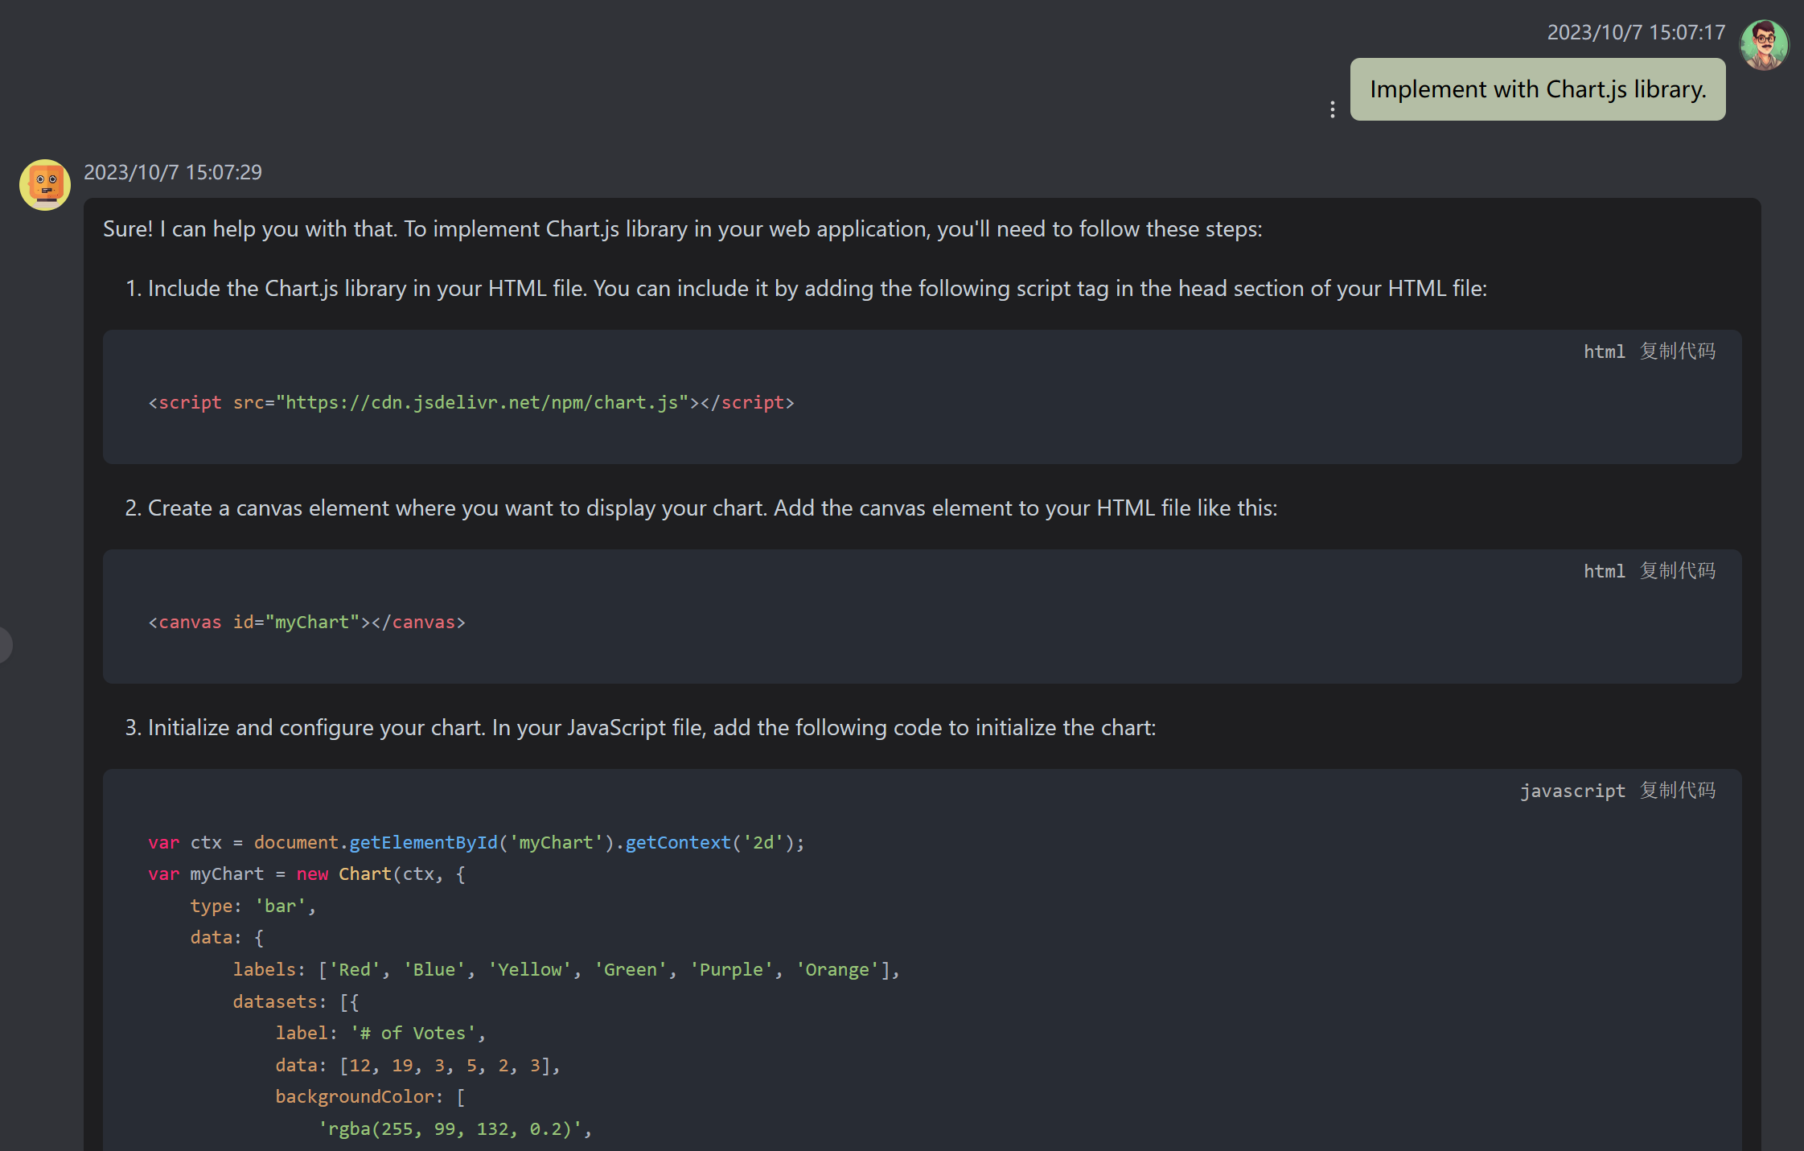Copy code from the script tag block
1804x1151 pixels.
1678,351
